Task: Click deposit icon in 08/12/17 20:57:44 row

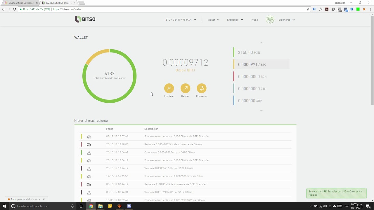Action: coord(89,136)
